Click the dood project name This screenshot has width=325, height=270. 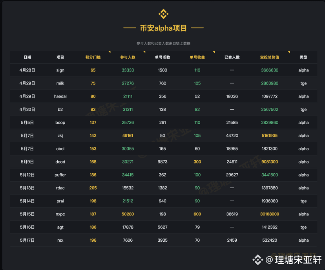click(60, 162)
